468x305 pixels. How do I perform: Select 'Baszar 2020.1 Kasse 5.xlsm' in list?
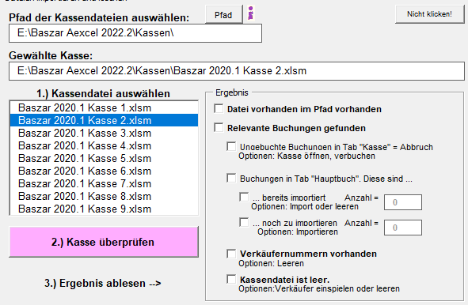[104, 158]
